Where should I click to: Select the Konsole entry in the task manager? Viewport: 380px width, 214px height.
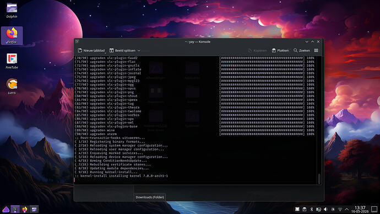pos(15,209)
